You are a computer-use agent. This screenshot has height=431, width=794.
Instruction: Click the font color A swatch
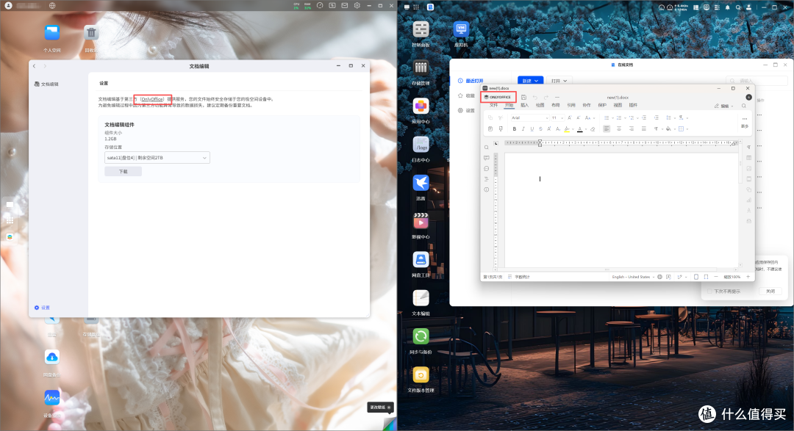pyautogui.click(x=580, y=129)
